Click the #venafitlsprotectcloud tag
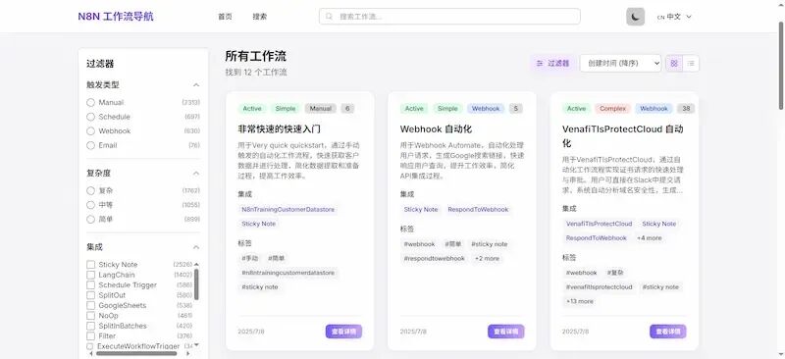Image resolution: width=785 pixels, height=359 pixels. [600, 287]
